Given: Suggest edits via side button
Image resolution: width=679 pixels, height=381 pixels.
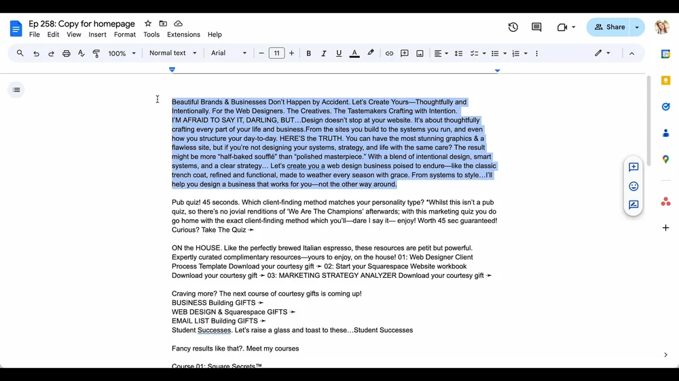Looking at the screenshot, I should point(634,205).
